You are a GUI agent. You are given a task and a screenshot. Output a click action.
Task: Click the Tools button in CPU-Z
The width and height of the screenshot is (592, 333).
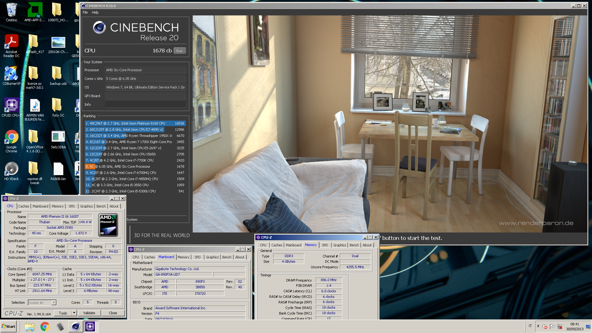63,313
